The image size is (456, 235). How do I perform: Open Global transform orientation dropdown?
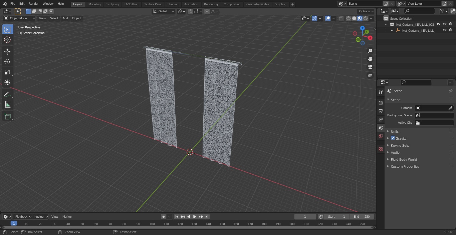click(x=164, y=11)
